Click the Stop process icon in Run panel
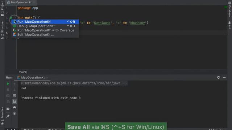 [x=8, y=90]
